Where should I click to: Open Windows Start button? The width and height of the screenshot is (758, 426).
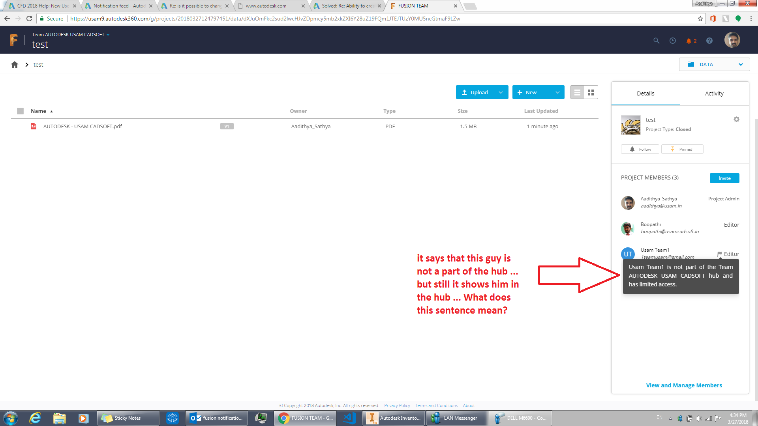click(11, 418)
